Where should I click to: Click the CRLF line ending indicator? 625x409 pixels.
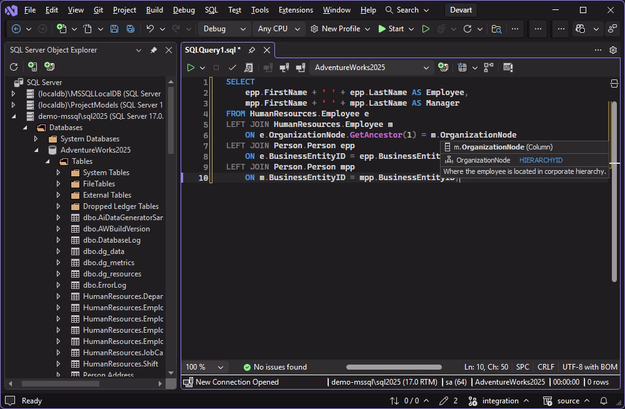[546, 366]
